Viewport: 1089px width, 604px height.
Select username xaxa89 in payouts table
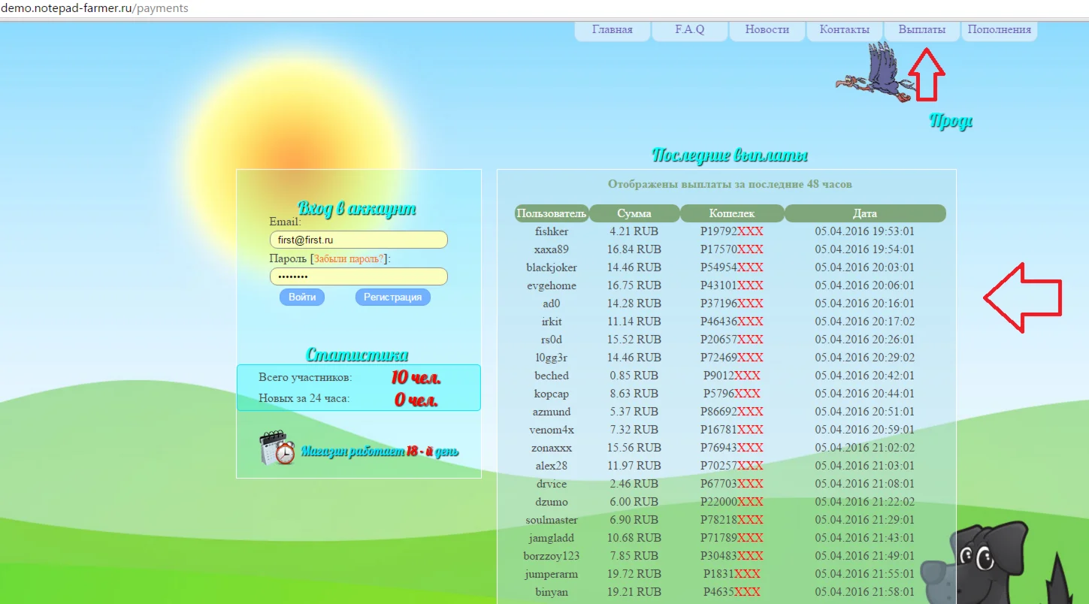(552, 249)
